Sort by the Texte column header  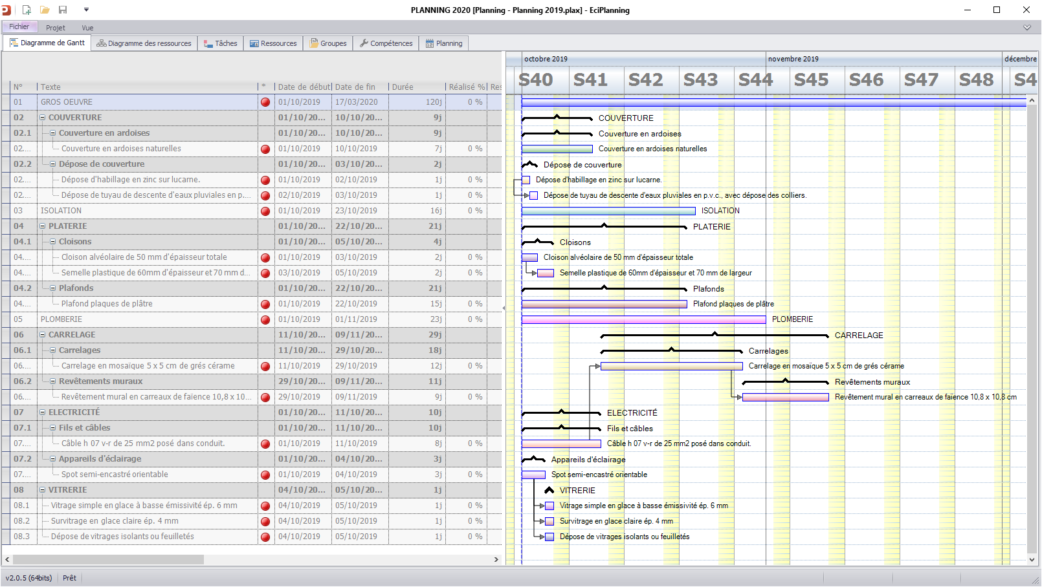tap(148, 87)
